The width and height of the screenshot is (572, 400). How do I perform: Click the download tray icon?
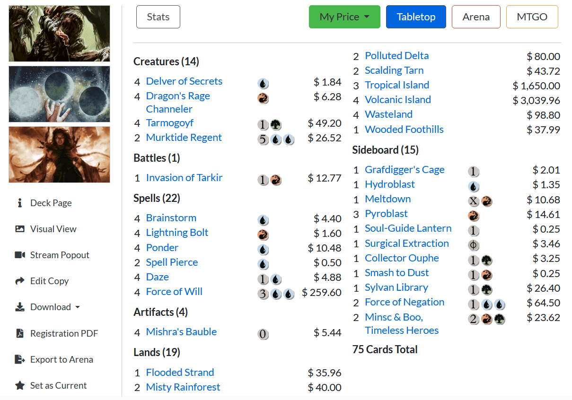pos(20,307)
